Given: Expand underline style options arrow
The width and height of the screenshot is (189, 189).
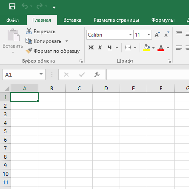Looking at the screenshot, I should click(x=117, y=48).
